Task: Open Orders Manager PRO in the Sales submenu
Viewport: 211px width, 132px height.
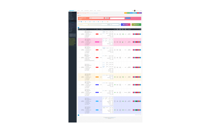Action: 72,22
